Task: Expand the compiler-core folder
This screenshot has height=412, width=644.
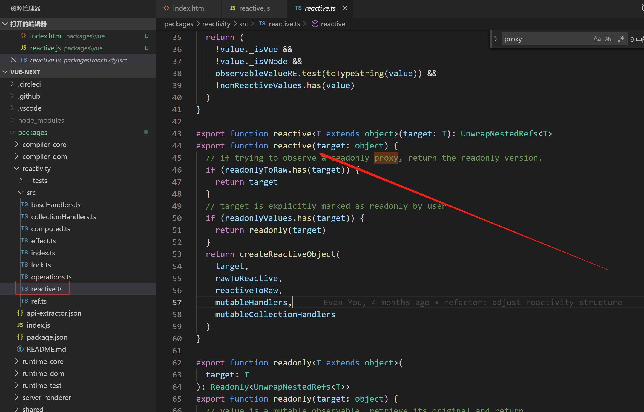Action: click(x=78, y=144)
